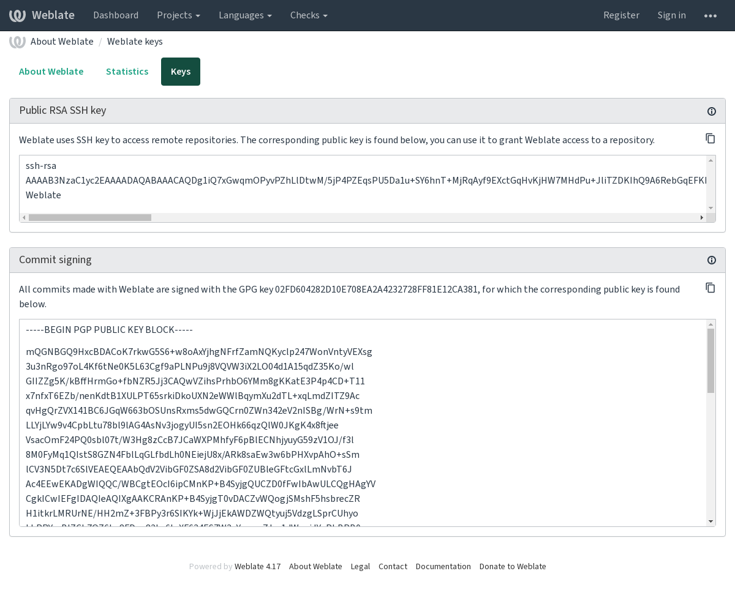The width and height of the screenshot is (735, 590).
Task: Open the Sign in page
Action: (672, 15)
